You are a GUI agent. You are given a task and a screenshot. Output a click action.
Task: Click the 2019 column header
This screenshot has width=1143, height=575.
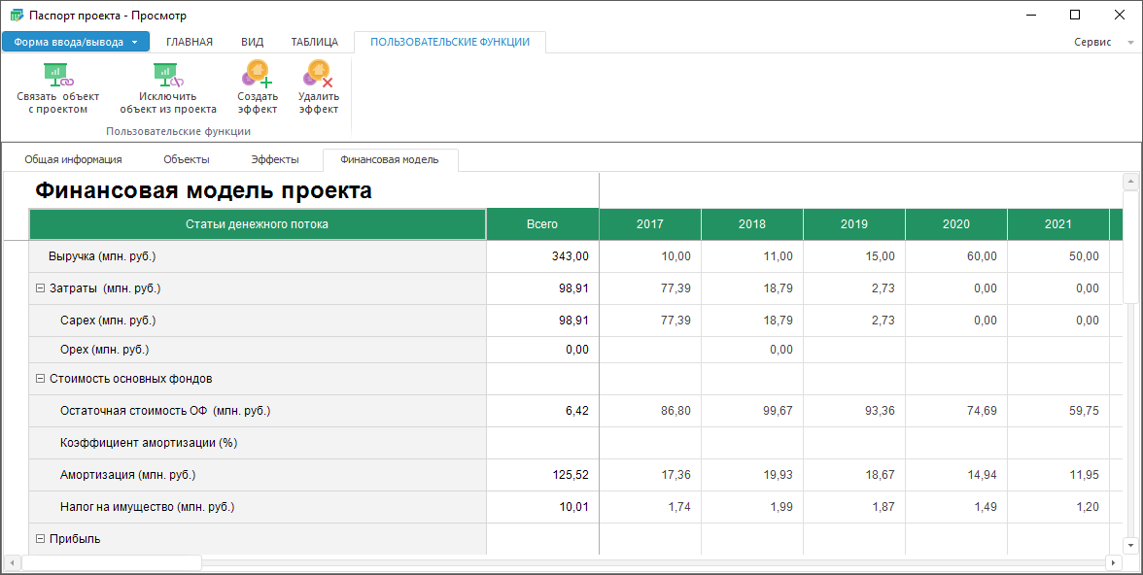click(x=854, y=224)
